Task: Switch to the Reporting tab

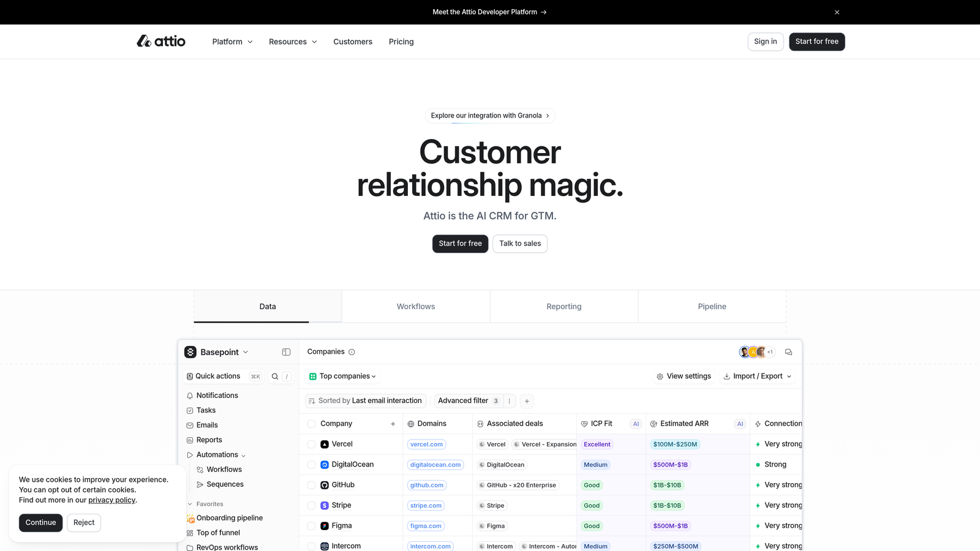Action: point(563,306)
